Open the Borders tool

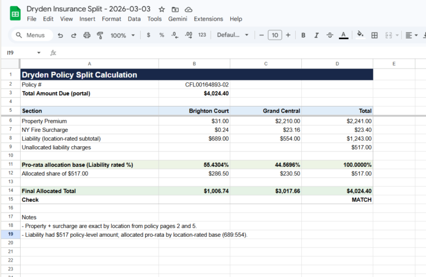(x=375, y=36)
